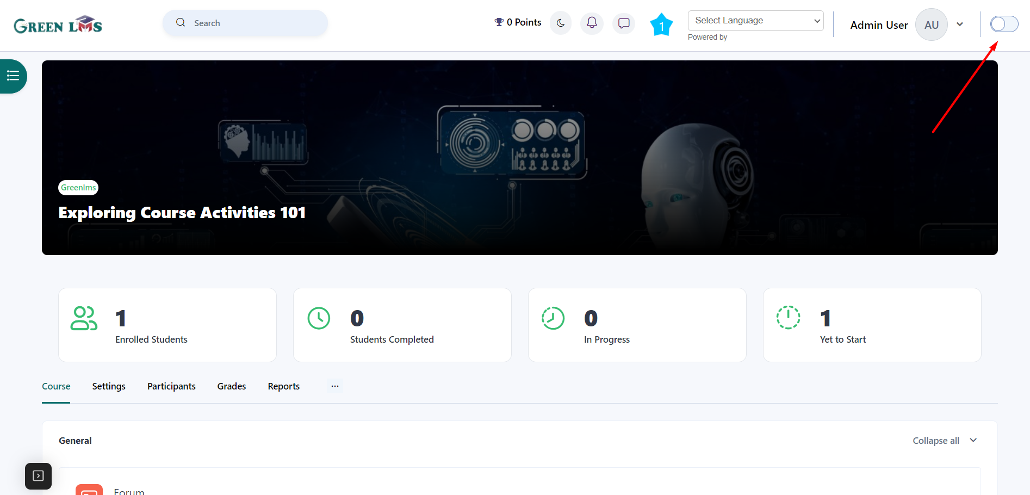Click the AU user avatar
The width and height of the screenshot is (1030, 495).
pyautogui.click(x=932, y=25)
